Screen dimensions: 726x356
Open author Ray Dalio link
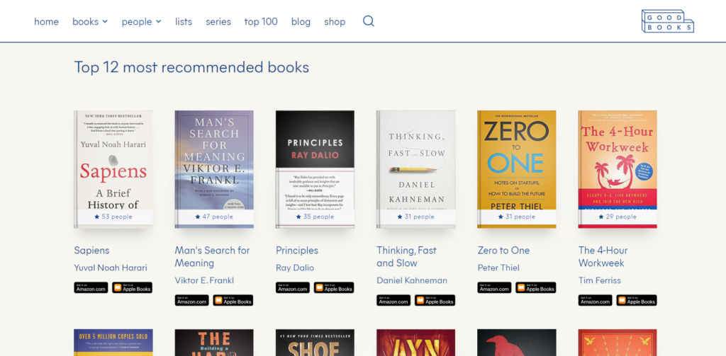tap(295, 268)
